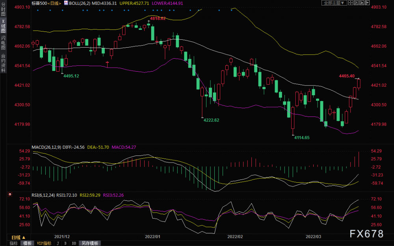Click the MACD(26,12,9) indicator label
This screenshot has height=246, width=394.
click(x=46, y=147)
